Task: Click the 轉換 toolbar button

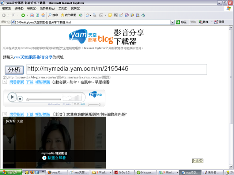Action: (204, 22)
